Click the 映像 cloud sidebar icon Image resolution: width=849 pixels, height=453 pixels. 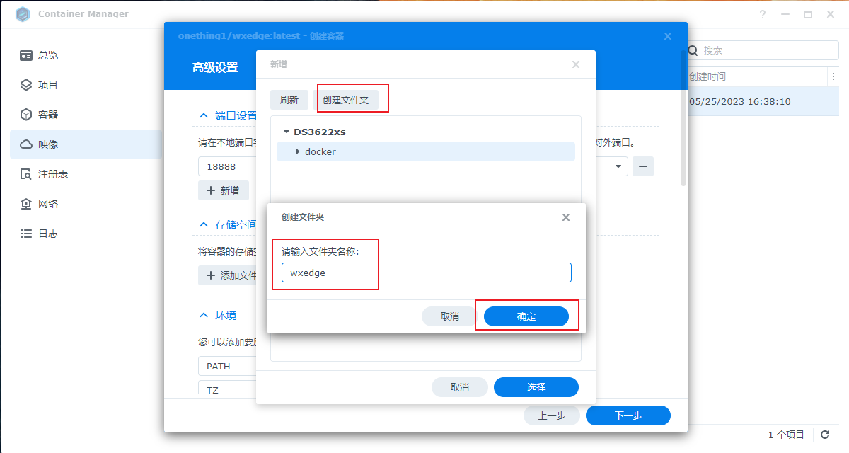(x=26, y=144)
